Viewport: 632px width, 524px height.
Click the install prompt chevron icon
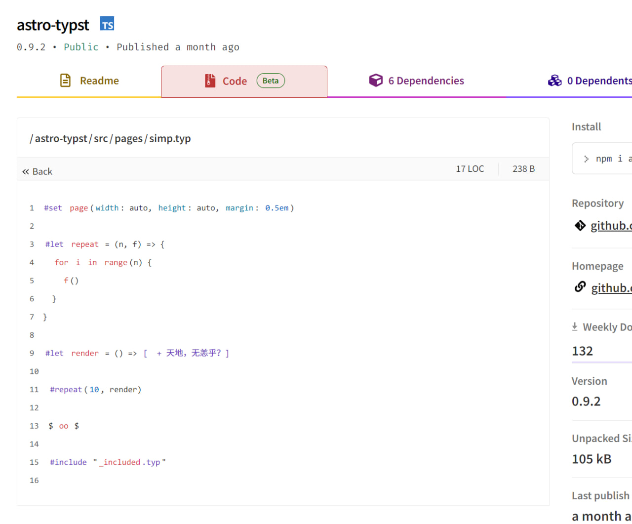[x=586, y=159]
